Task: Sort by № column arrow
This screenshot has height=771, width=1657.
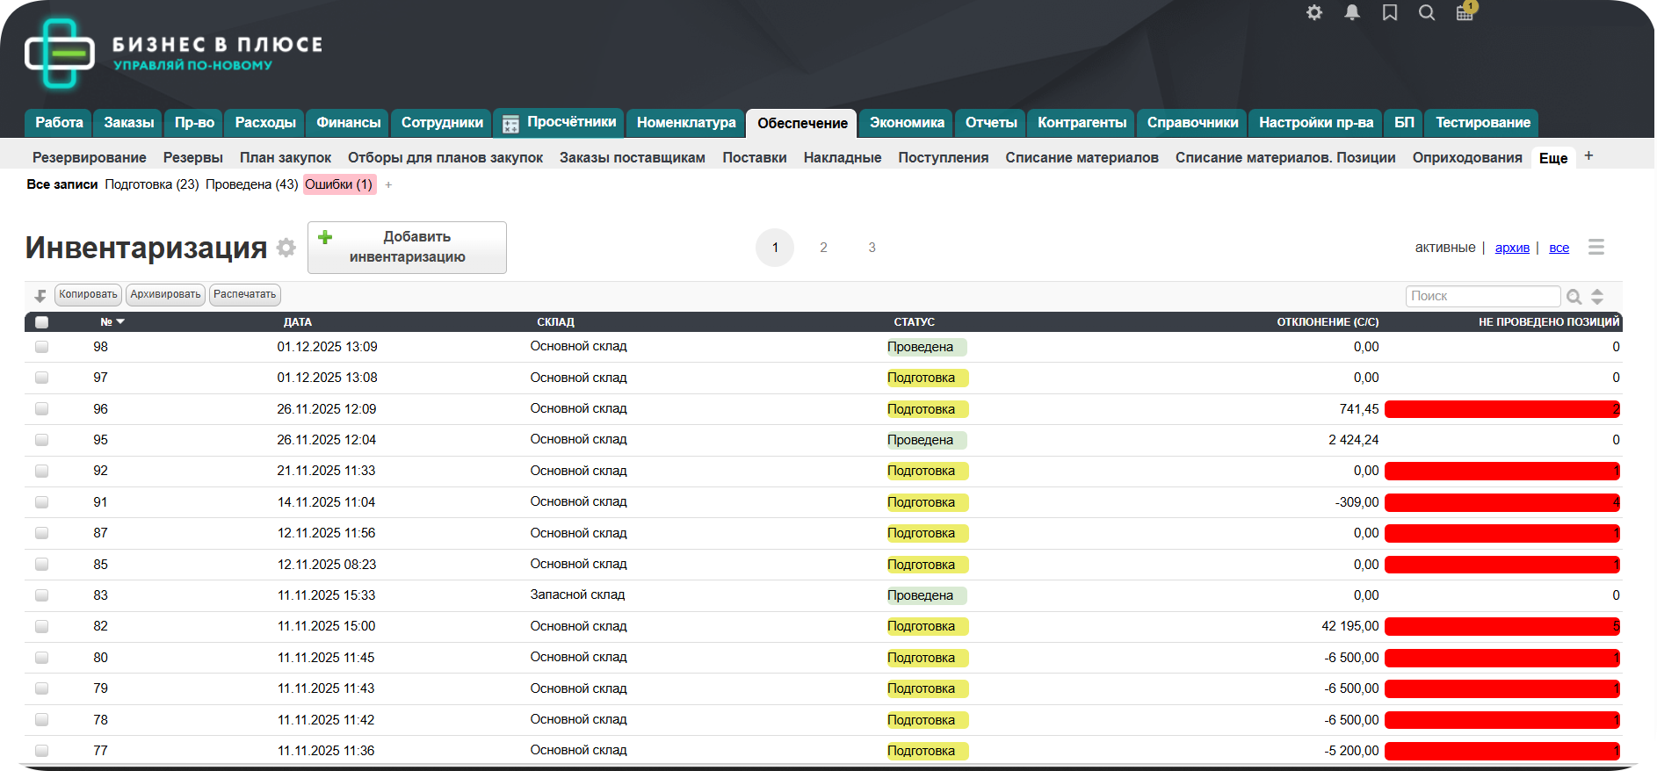Action: pyautogui.click(x=120, y=322)
